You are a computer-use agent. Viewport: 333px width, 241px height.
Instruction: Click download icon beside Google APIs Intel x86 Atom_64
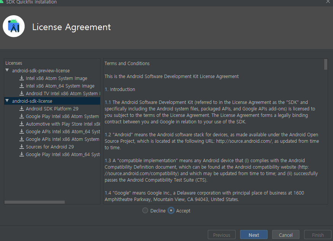(21, 132)
